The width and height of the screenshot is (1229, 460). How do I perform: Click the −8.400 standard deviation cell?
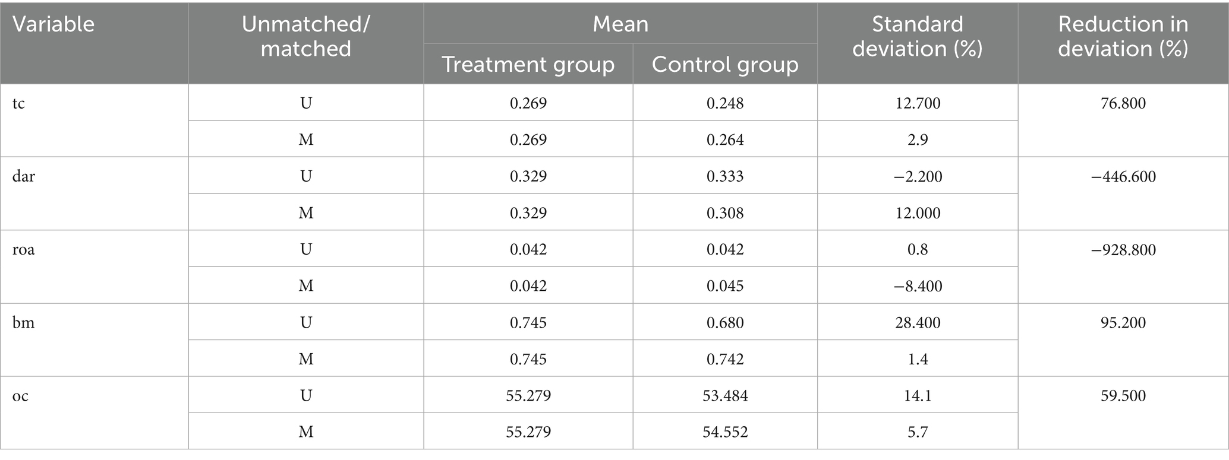click(917, 286)
